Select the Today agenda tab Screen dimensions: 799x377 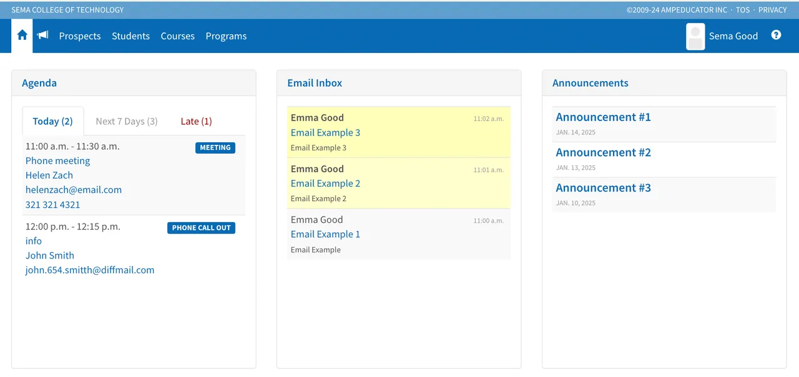pyautogui.click(x=52, y=121)
